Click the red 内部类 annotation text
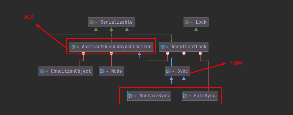Image resolution: width=293 pixels, height=115 pixels. pos(236,63)
